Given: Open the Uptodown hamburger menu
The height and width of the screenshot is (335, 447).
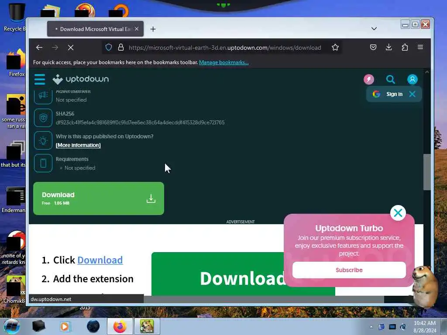Looking at the screenshot, I should point(40,79).
